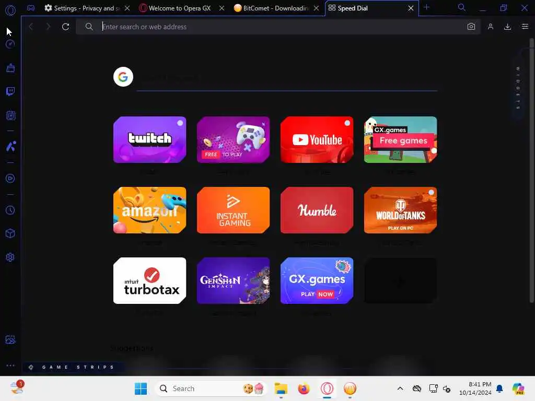Open BitComet from the taskbar
The width and height of the screenshot is (535, 401).
tap(350, 388)
